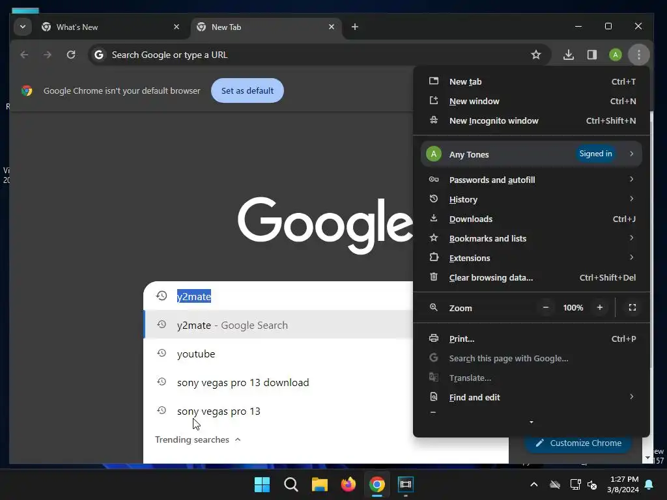Decrease zoom with the minus button
The width and height of the screenshot is (667, 500).
tap(545, 307)
